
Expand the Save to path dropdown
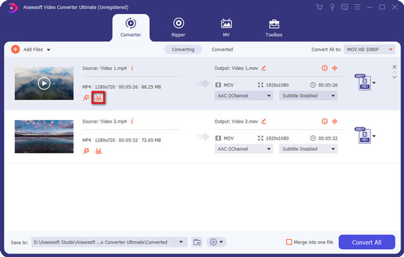[x=181, y=242]
